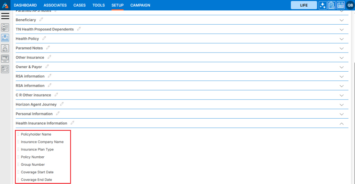This screenshot has height=184, width=355.
Task: Click pencil icon next to Beneficiary
Action: (x=41, y=20)
